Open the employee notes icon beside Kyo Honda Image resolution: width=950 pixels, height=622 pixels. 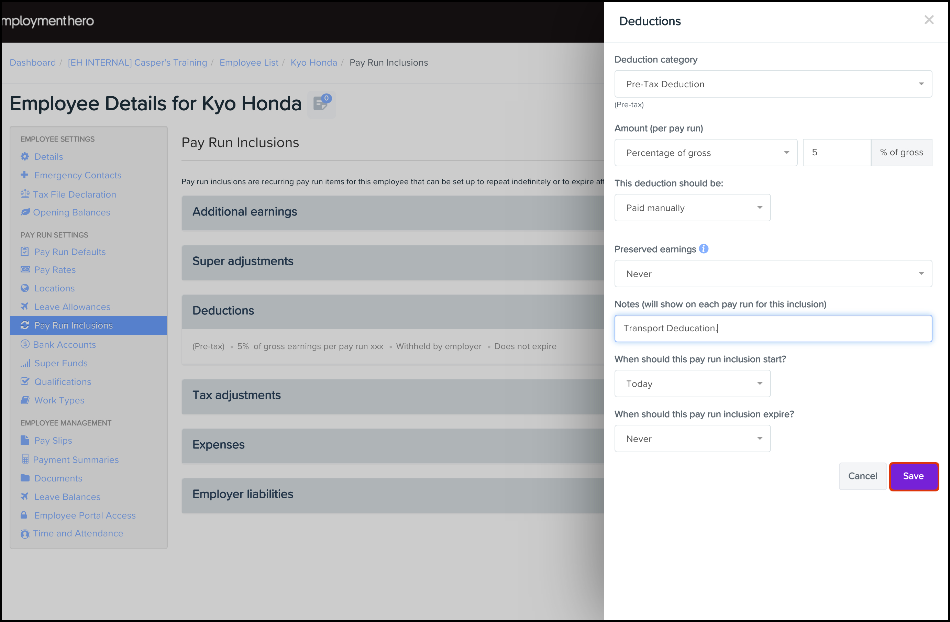click(x=321, y=104)
